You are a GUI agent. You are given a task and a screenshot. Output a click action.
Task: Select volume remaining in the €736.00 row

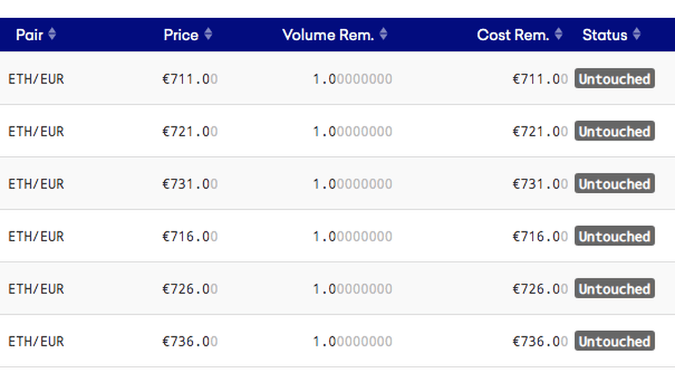pos(352,341)
